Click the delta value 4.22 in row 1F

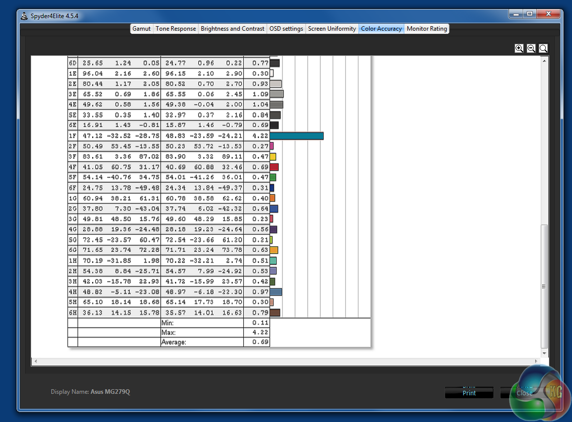tap(260, 135)
